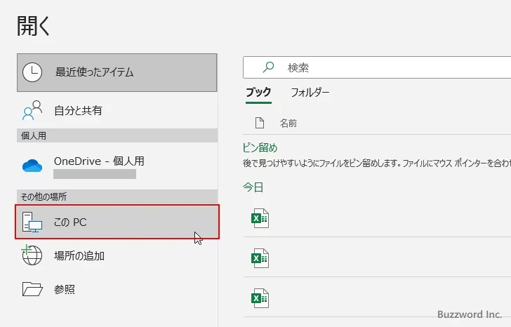Click the folder icon next to 参照
The height and width of the screenshot is (327, 511).
pyautogui.click(x=32, y=289)
